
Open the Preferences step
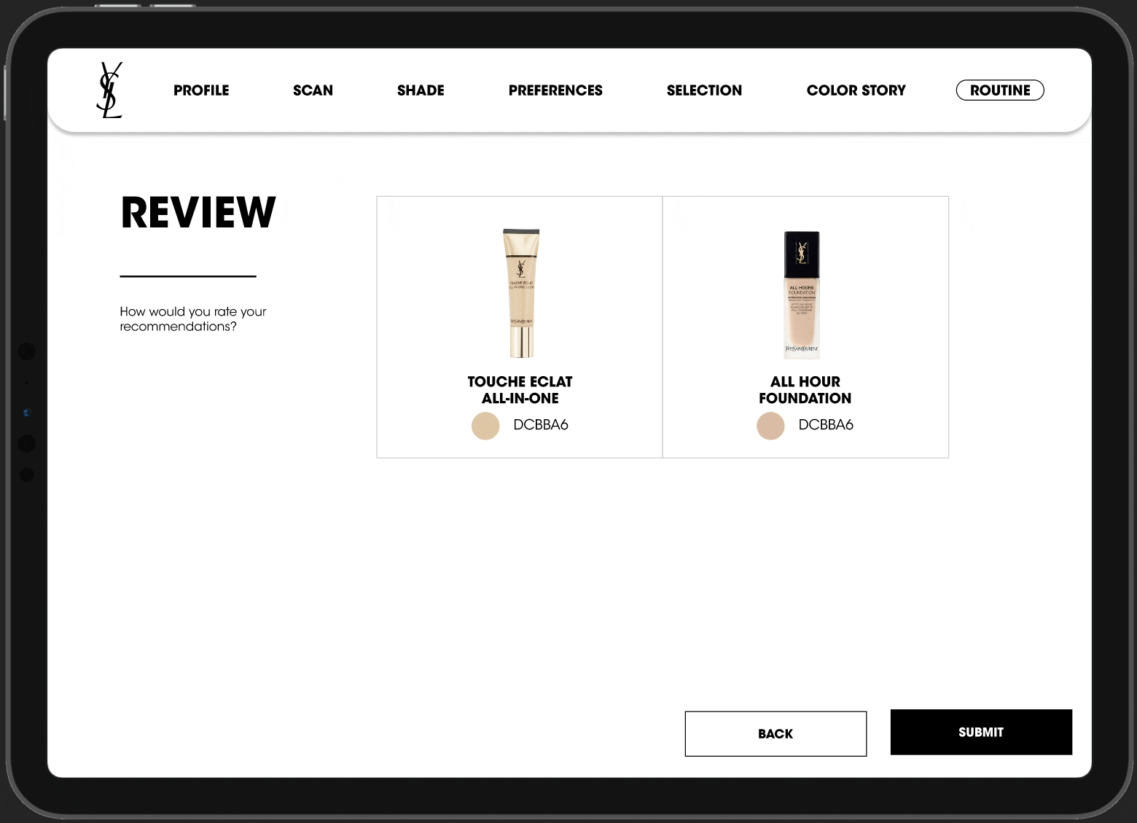555,90
